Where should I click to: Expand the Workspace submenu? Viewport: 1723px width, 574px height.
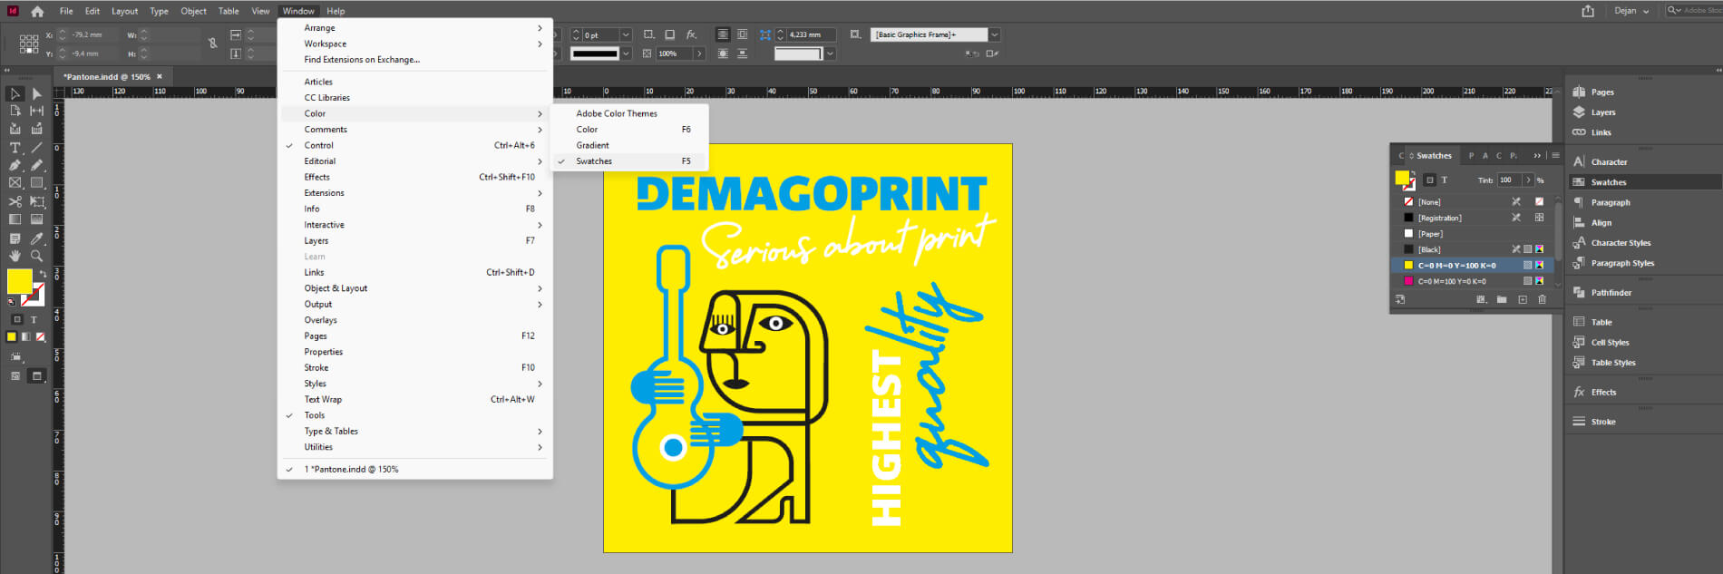tap(326, 44)
